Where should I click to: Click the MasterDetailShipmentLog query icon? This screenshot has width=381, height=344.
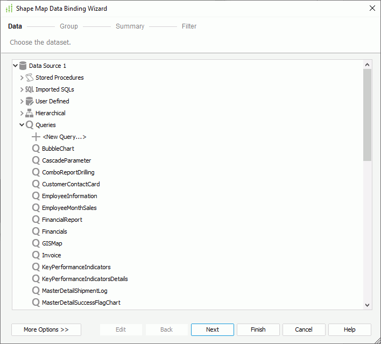pyautogui.click(x=36, y=291)
